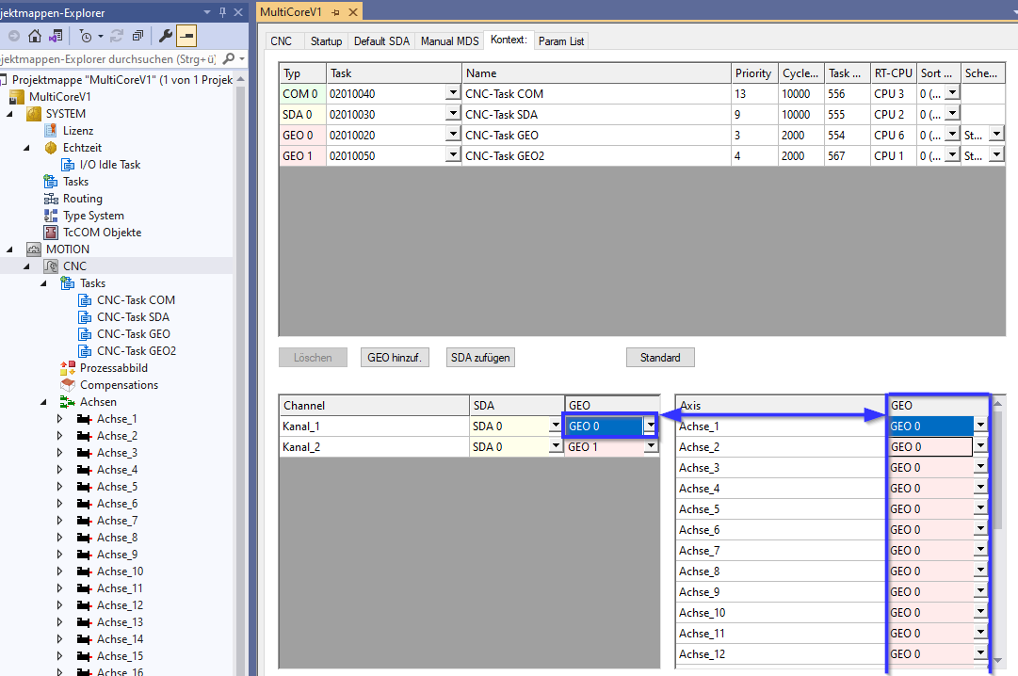Select the Kontext: tab
1018x676 pixels.
coord(509,40)
